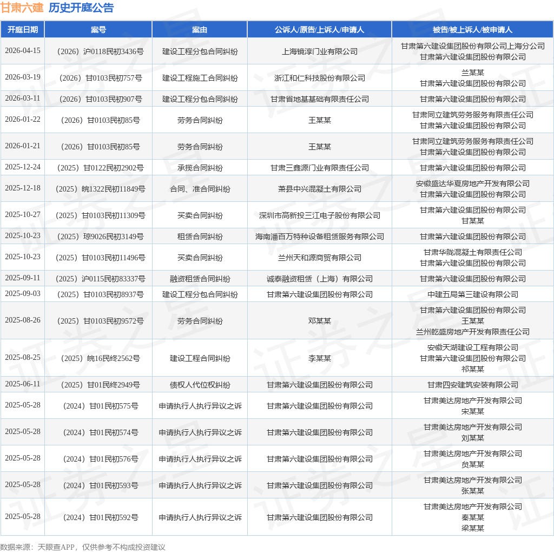
Task: Click case number (2026)沪0118民初3436号
Action: coord(100,51)
